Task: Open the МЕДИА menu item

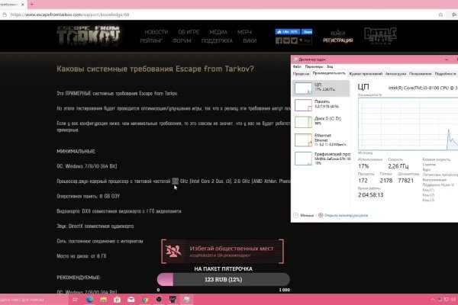Action: [x=218, y=32]
